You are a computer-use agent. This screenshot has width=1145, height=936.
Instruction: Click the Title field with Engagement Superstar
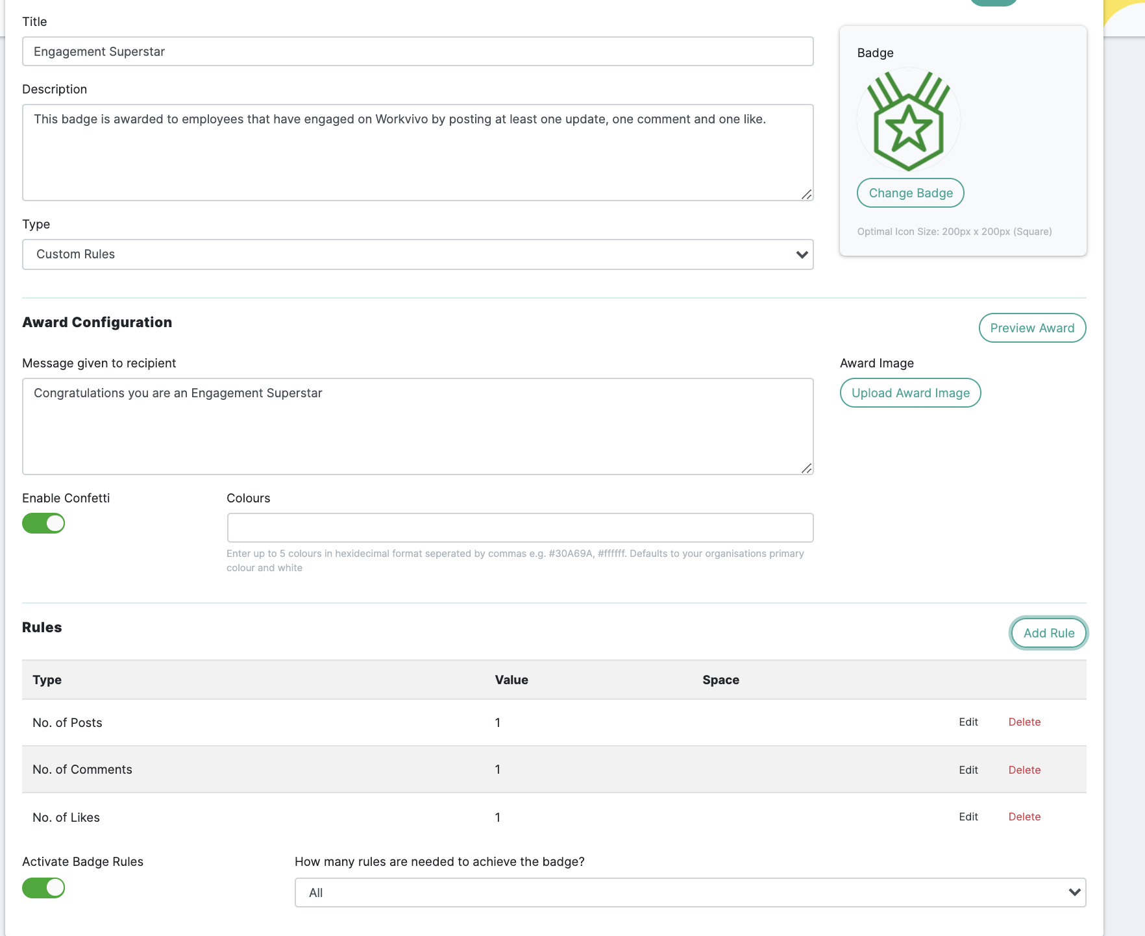pyautogui.click(x=418, y=51)
